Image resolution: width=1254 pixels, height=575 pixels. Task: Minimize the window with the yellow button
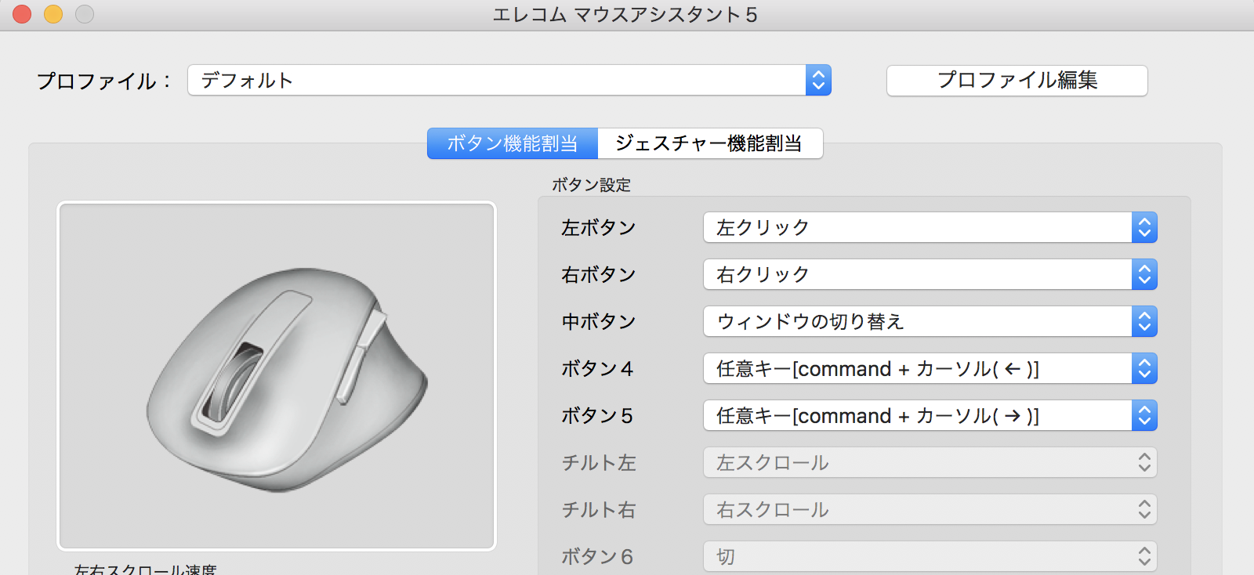(x=53, y=14)
